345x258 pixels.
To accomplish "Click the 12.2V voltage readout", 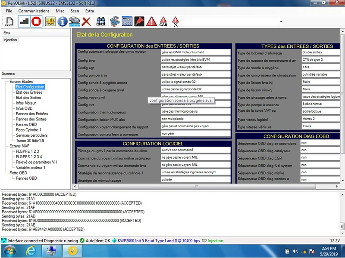I will click(335, 241).
